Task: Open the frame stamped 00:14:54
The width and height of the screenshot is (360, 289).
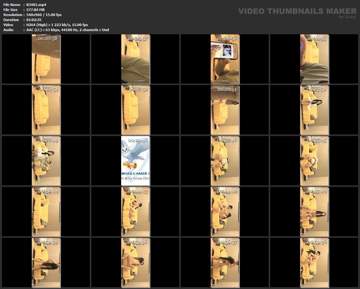Action: pos(46,110)
